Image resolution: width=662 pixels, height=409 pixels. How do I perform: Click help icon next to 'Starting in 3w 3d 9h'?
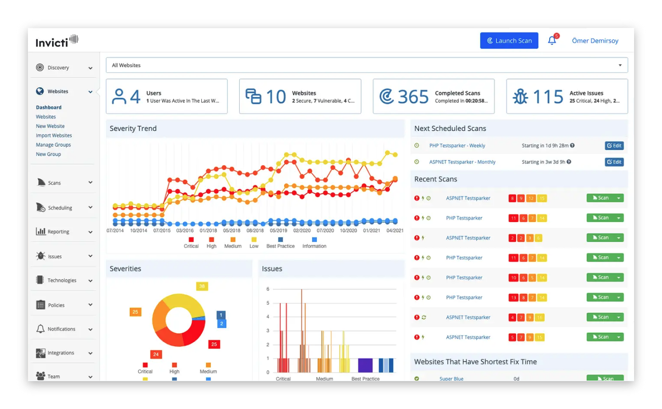pyautogui.click(x=569, y=162)
